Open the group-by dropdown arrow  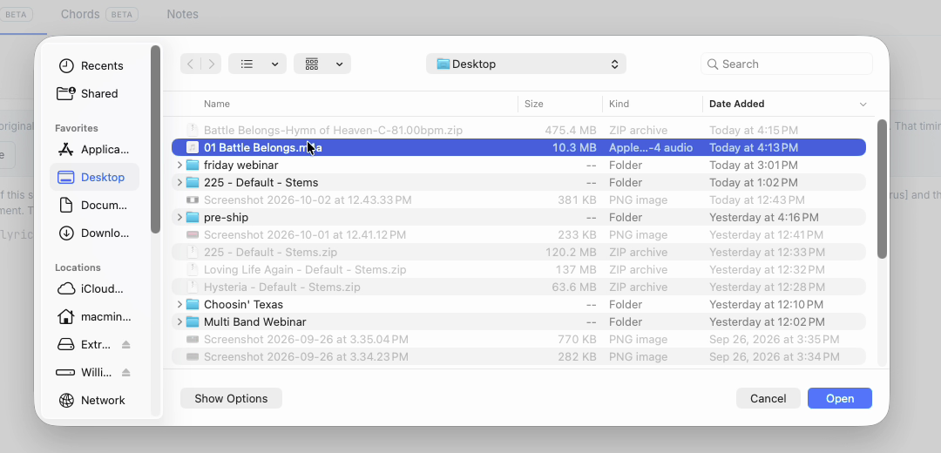[339, 64]
